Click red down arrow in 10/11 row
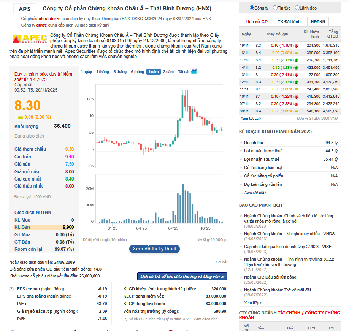The width and height of the screenshot is (349, 331). 297,97
